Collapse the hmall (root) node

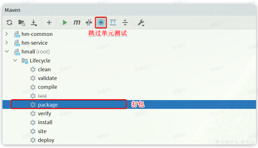click(7, 51)
